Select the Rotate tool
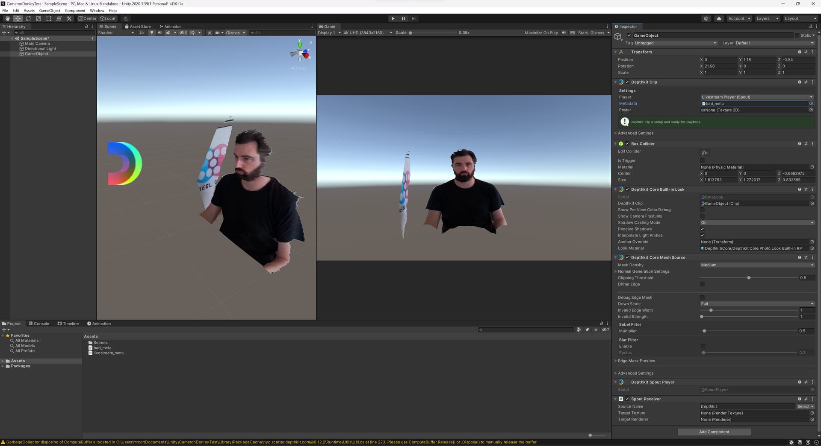821x446 pixels. (x=28, y=19)
